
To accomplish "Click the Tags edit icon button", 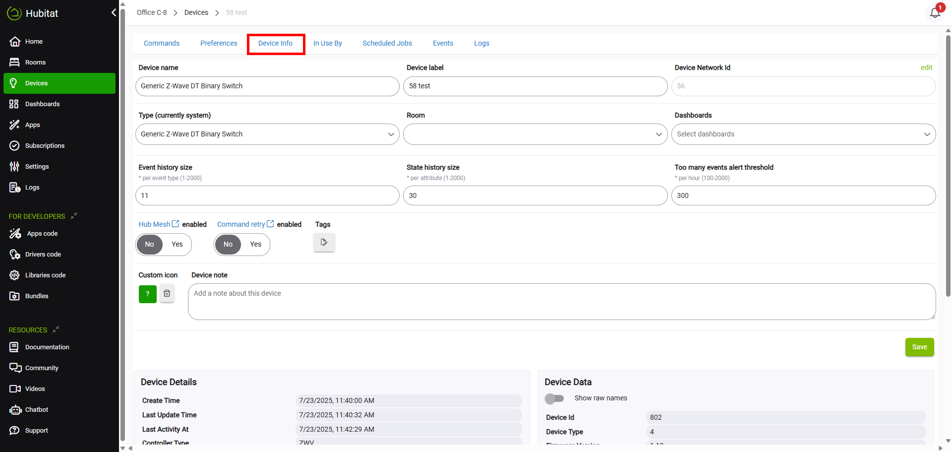I will pos(324,243).
